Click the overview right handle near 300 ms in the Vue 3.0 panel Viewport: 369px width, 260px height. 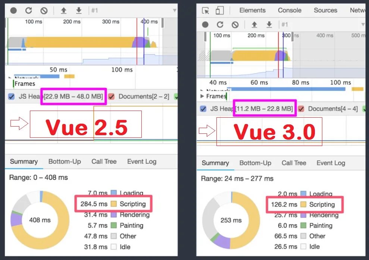(293, 37)
